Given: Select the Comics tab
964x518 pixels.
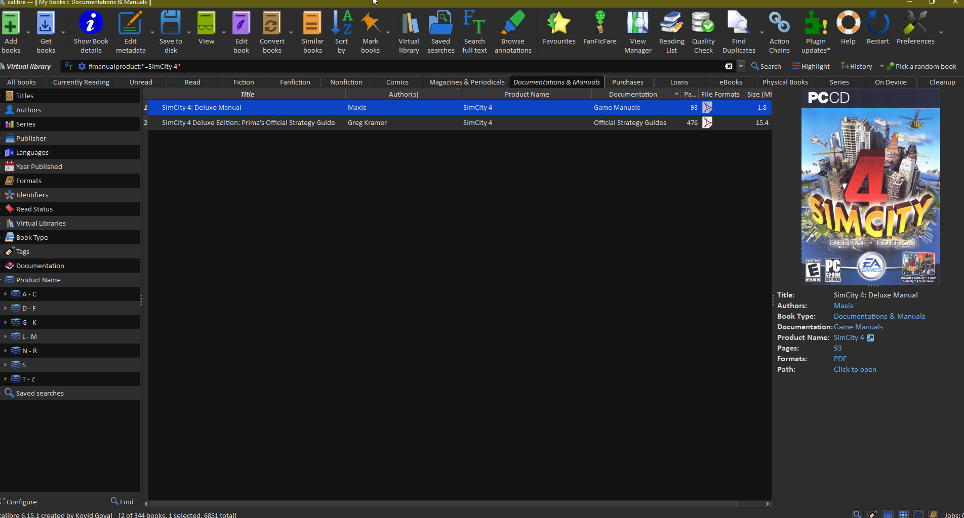Looking at the screenshot, I should click(397, 82).
